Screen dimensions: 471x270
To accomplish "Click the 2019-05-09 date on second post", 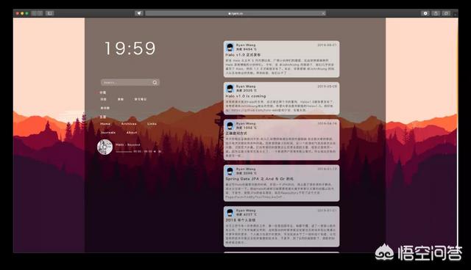I will point(327,86).
